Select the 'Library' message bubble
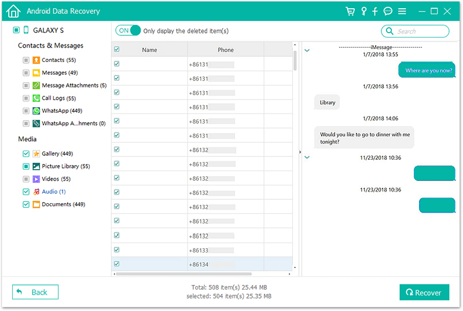This screenshot has width=463, height=311. [x=327, y=103]
